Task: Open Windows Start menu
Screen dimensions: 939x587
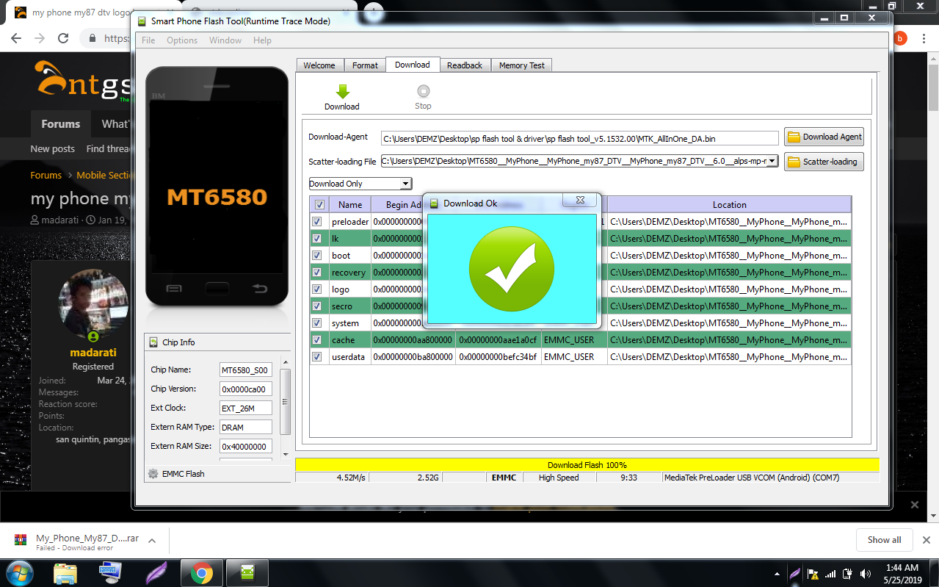Action: coord(20,572)
